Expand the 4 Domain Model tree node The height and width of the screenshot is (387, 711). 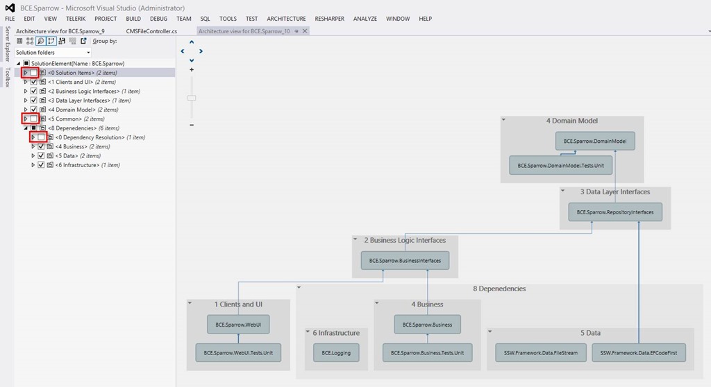[26, 110]
